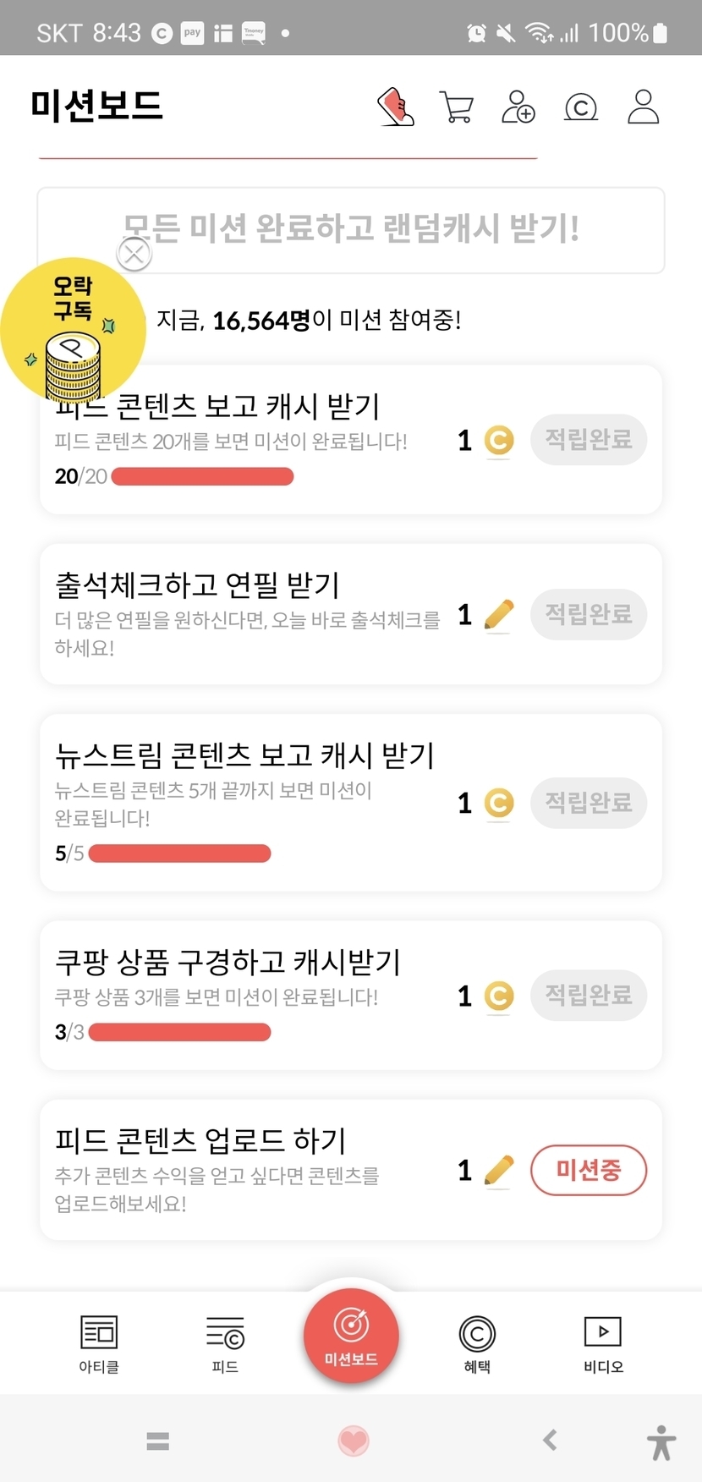
Task: Open the shopping cart
Action: [x=457, y=107]
